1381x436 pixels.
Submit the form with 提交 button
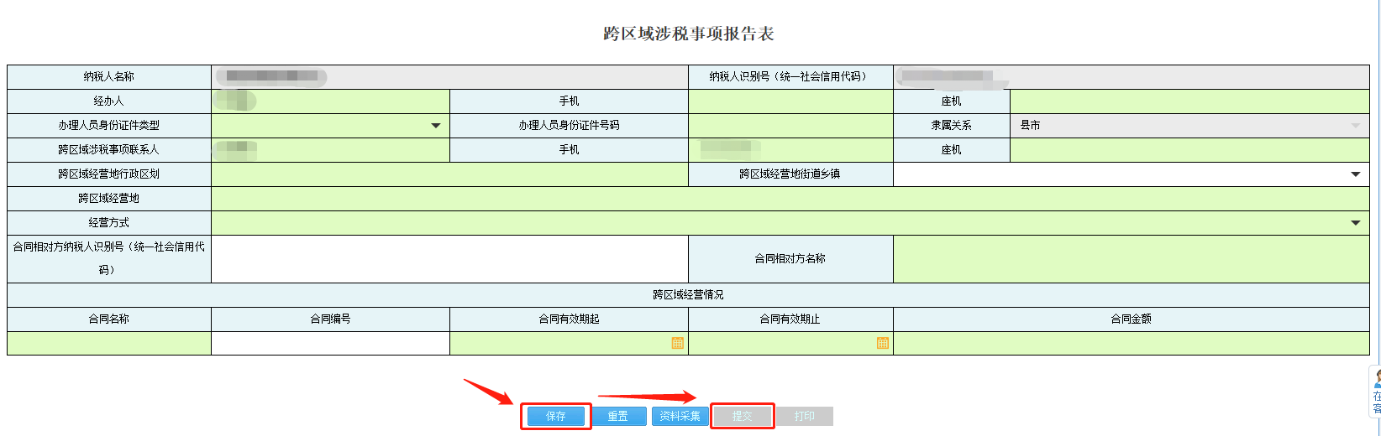tap(742, 416)
